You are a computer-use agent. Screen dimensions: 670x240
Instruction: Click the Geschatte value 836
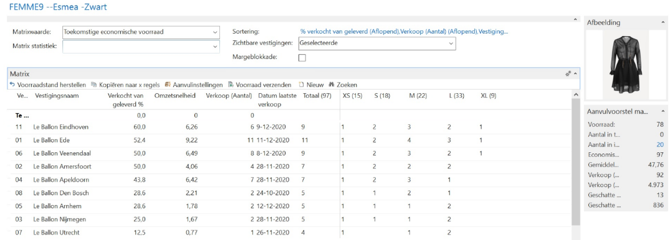(659, 205)
